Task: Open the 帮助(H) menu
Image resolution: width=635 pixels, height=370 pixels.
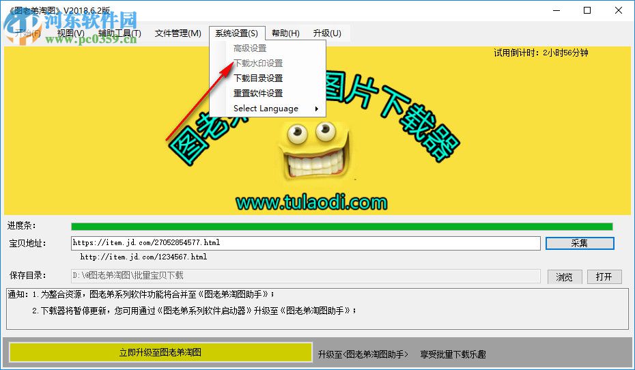Action: click(x=285, y=33)
